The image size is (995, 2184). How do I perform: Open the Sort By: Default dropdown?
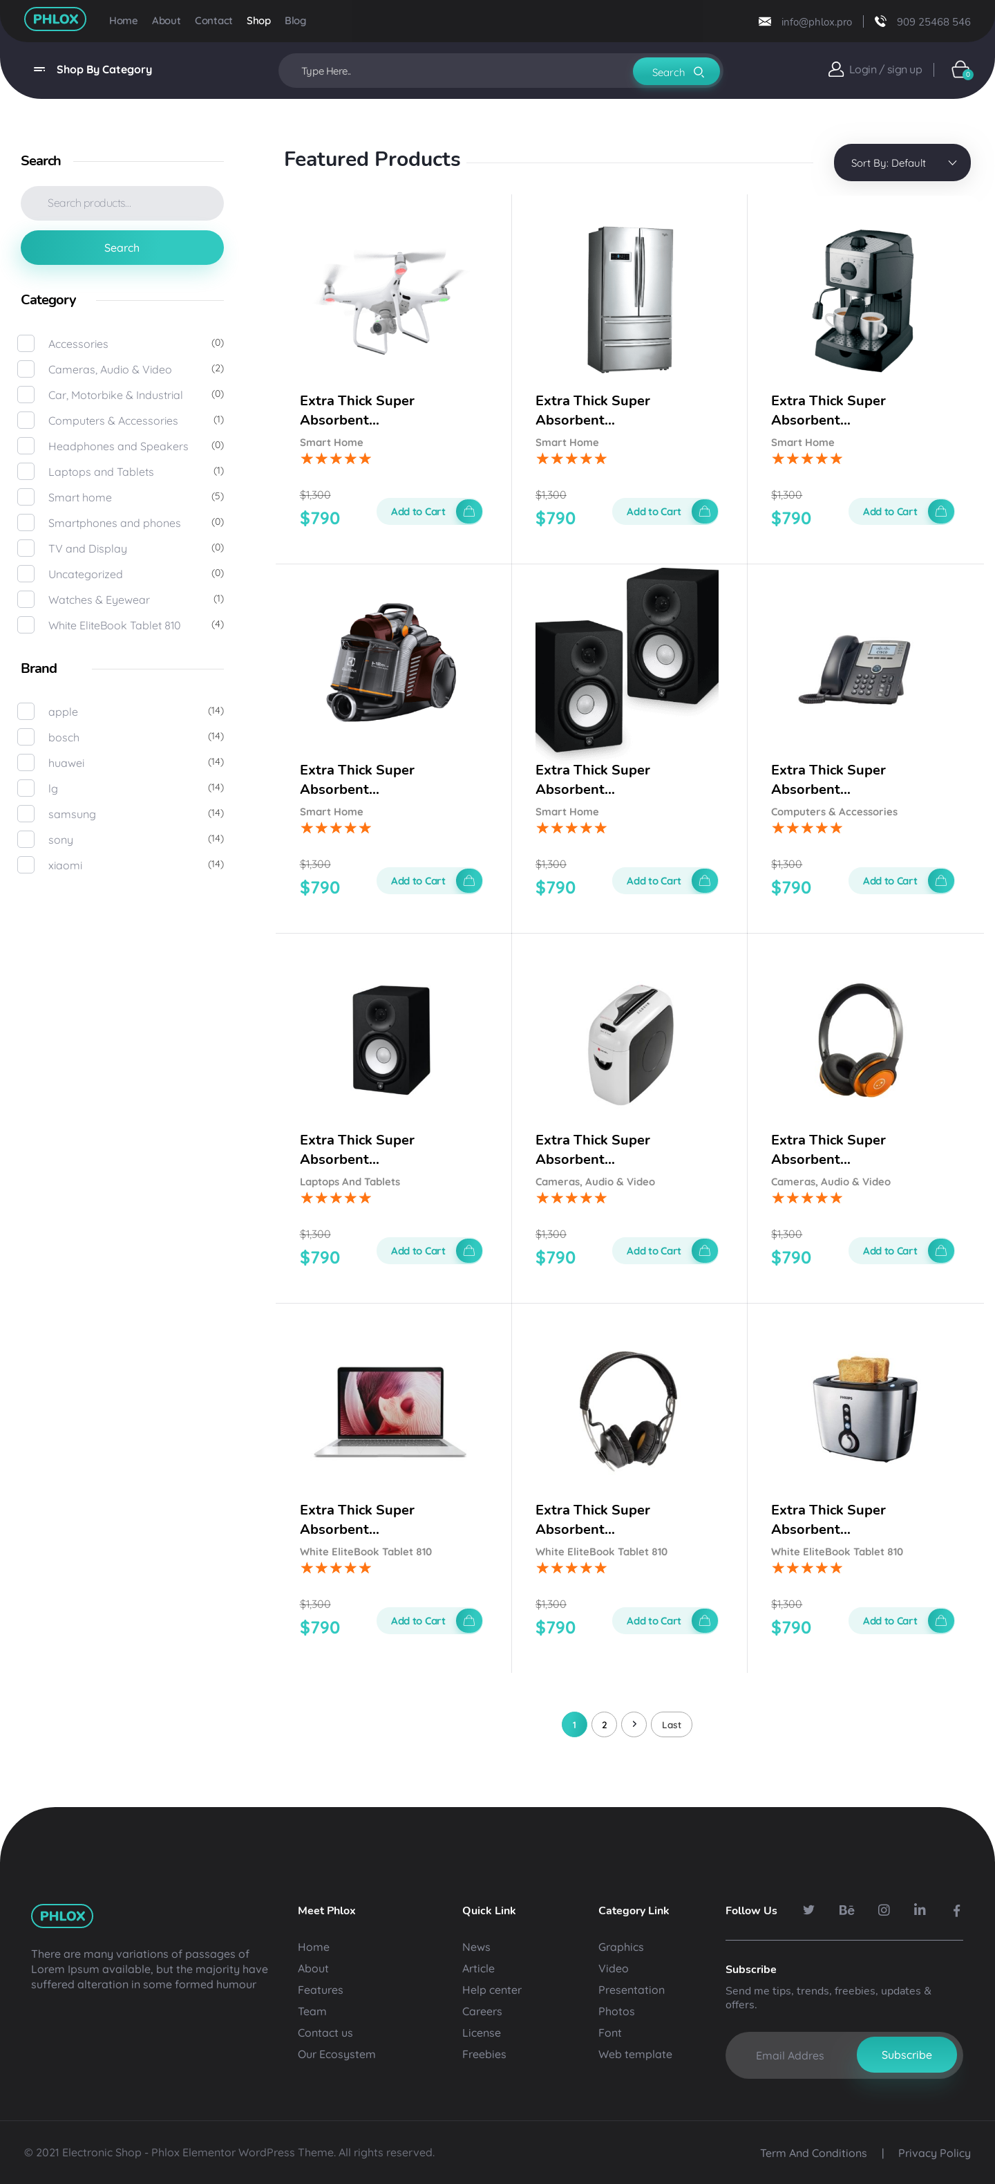(902, 163)
